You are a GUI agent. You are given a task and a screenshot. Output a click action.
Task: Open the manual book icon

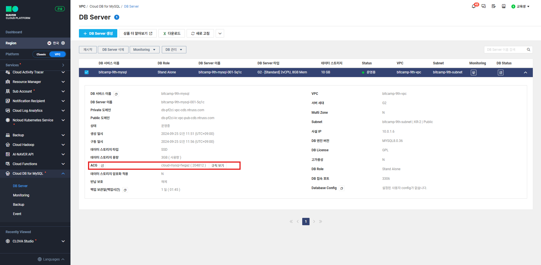(504, 6)
